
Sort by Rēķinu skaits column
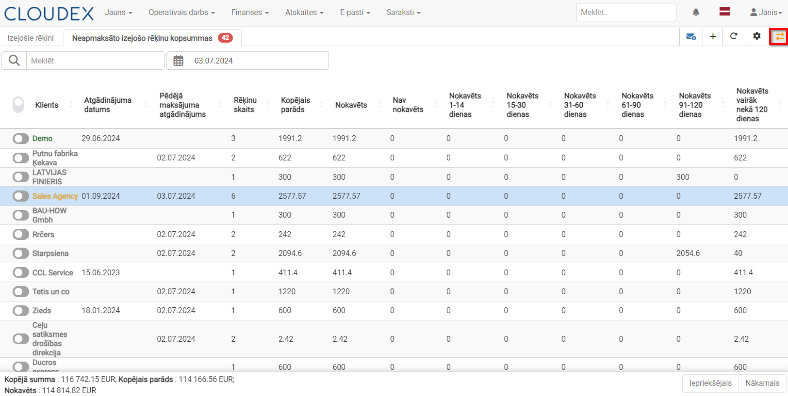(x=245, y=105)
